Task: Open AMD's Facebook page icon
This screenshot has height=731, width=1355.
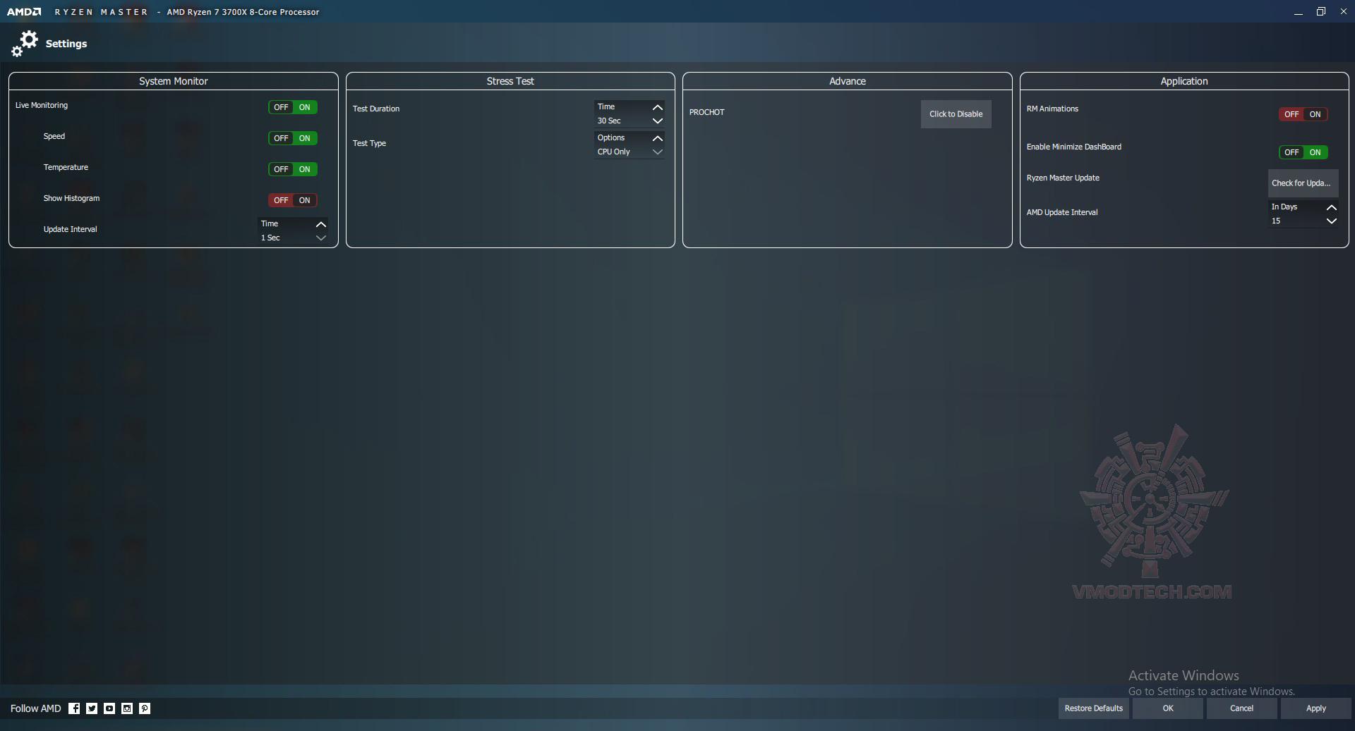Action: click(74, 708)
